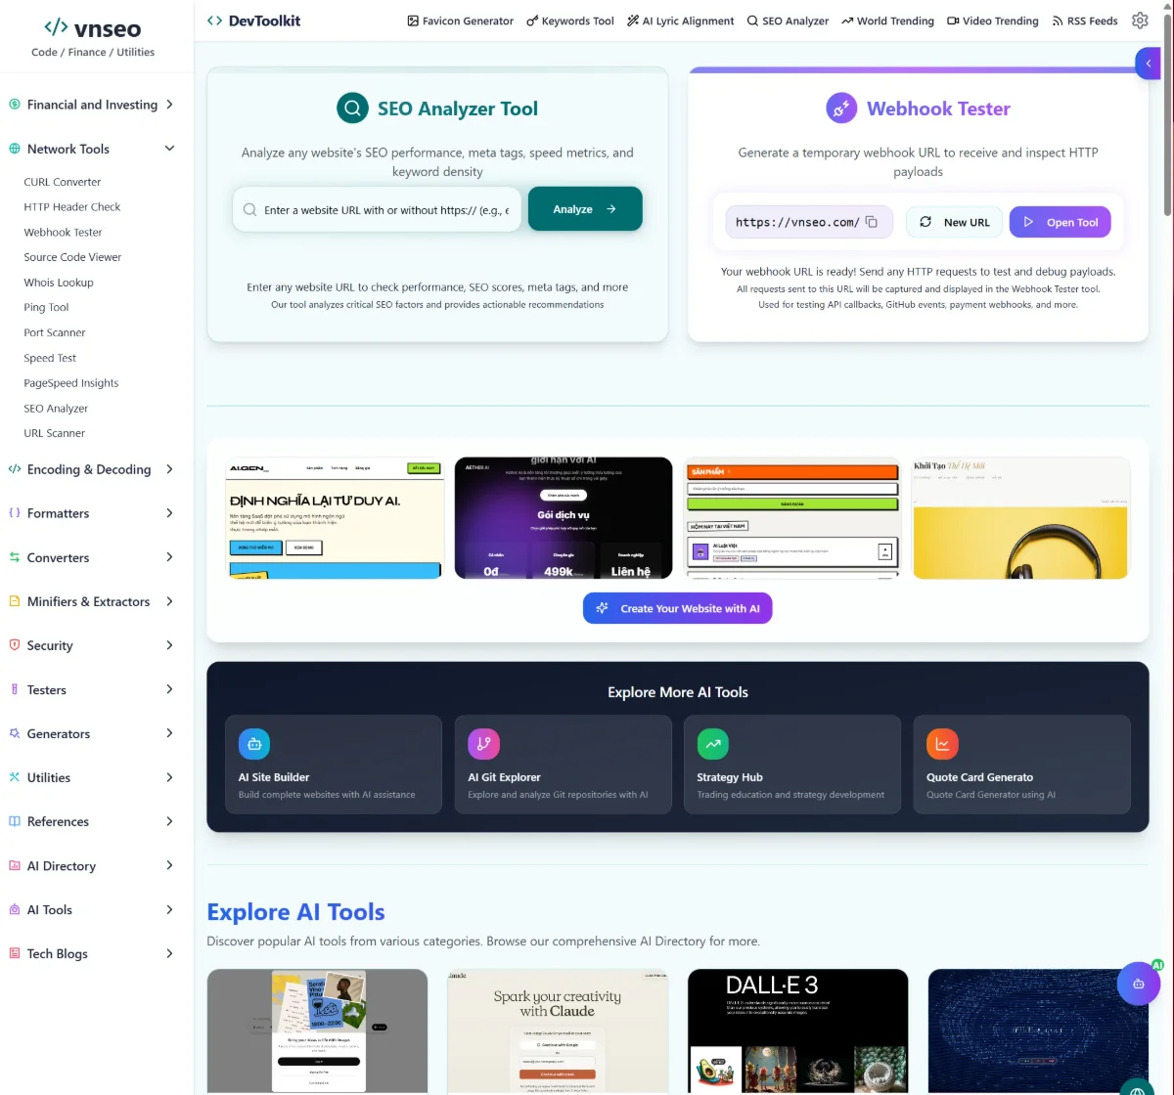Click the vnseo code logo

[x=57, y=28]
